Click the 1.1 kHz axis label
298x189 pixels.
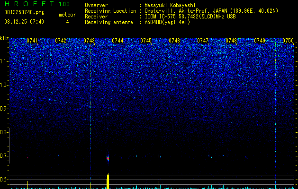[x=4, y=61]
